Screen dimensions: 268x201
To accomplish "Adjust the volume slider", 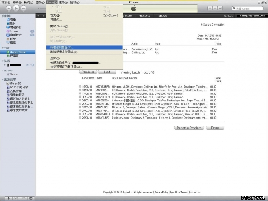I will [43, 8].
